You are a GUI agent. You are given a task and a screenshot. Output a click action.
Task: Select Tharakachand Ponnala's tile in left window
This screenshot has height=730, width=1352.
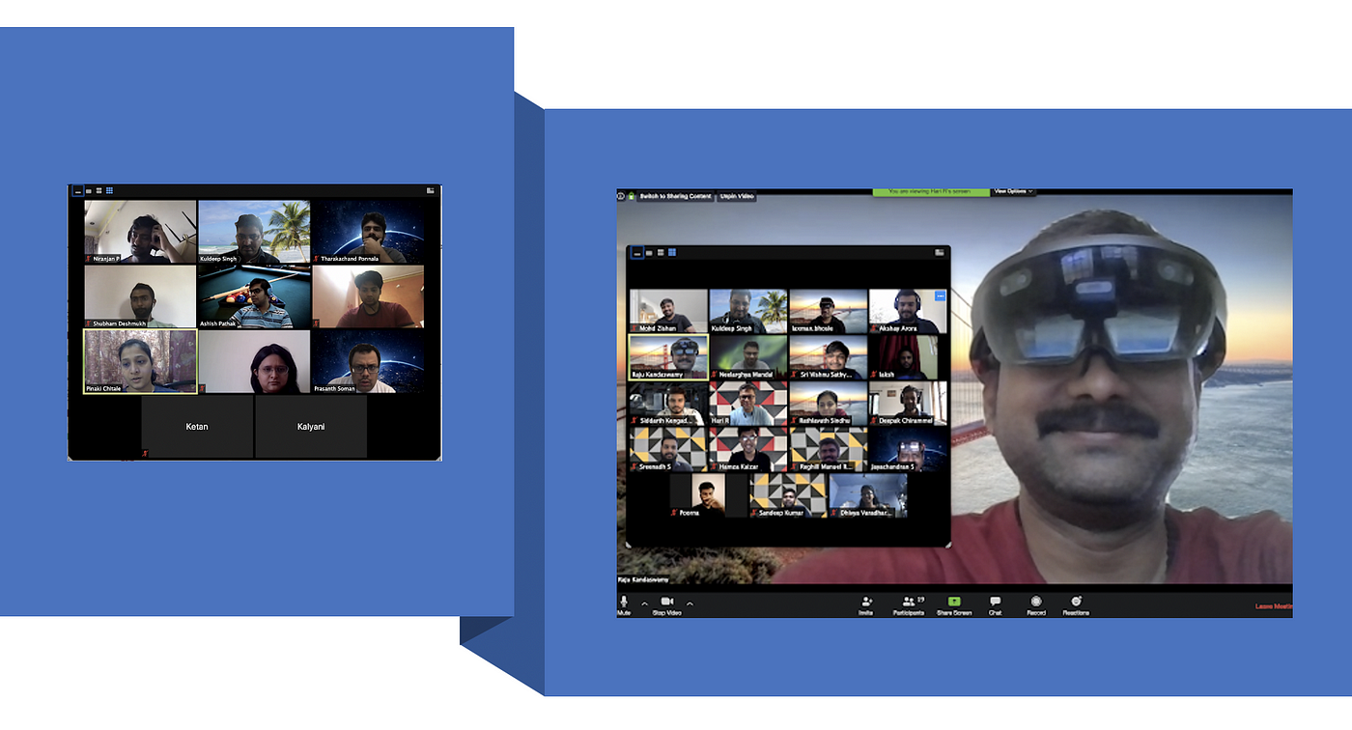coord(368,232)
